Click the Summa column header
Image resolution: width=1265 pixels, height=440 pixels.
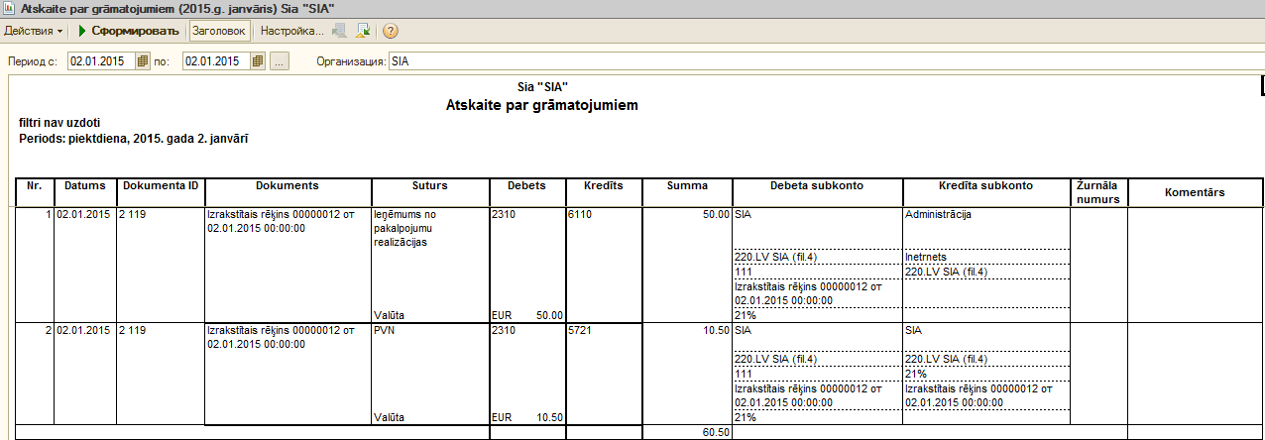coord(687,185)
